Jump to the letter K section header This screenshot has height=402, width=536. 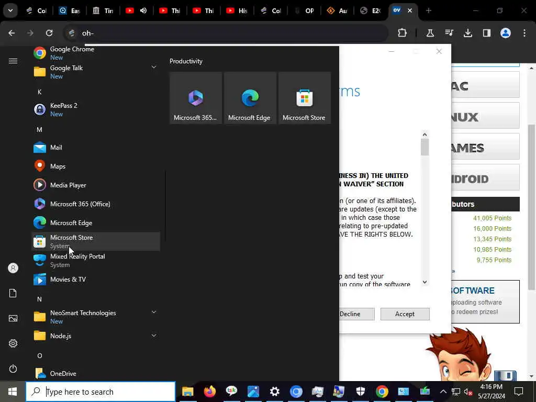39,92
